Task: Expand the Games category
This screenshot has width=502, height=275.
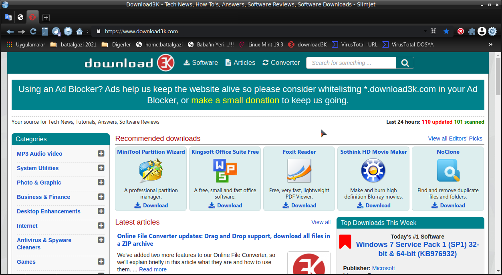Action: [x=101, y=261]
